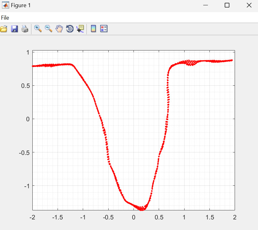Maximize the Figure 1 window
This screenshot has height=230, width=258.
pyautogui.click(x=227, y=5)
